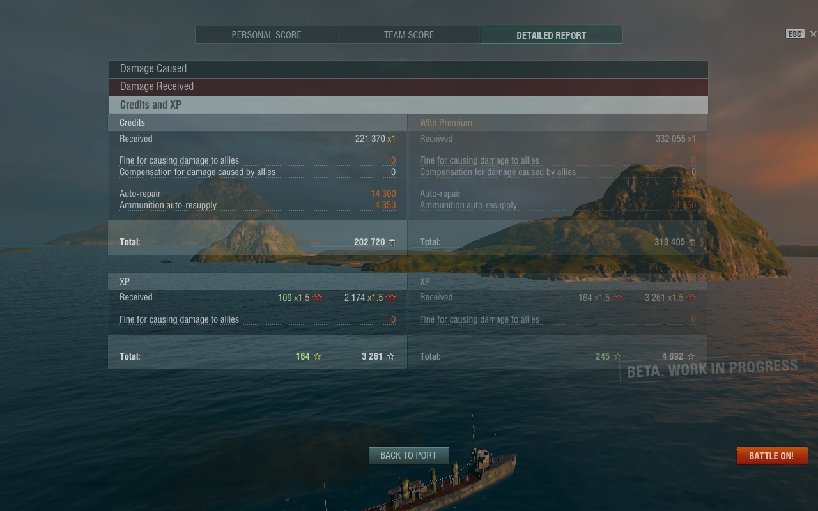
Task: Click the star icon beside premium 245 total
Action: (x=617, y=356)
